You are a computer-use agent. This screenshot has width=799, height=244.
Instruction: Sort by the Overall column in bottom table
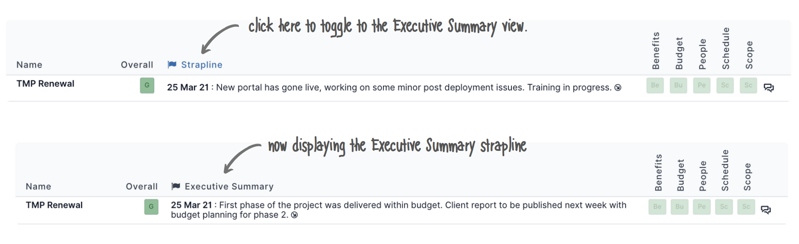[x=141, y=186]
